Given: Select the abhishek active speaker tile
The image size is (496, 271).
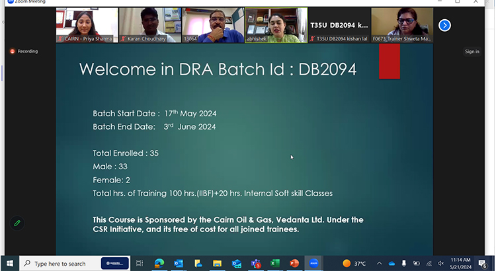Looking at the screenshot, I should point(276,25).
